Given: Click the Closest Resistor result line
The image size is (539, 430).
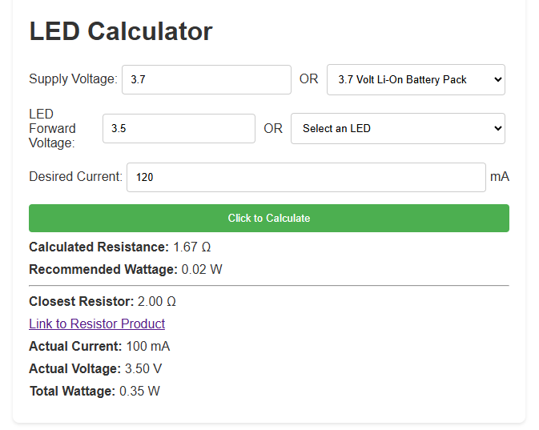Looking at the screenshot, I should tap(103, 301).
